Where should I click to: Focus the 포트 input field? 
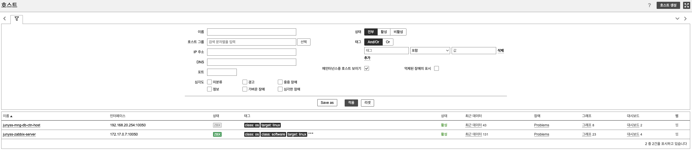point(222,72)
